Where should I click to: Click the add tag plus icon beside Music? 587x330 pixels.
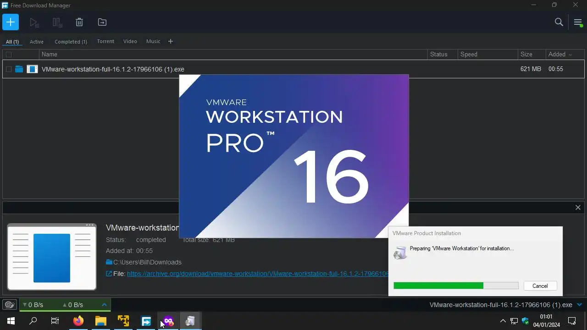click(x=171, y=41)
